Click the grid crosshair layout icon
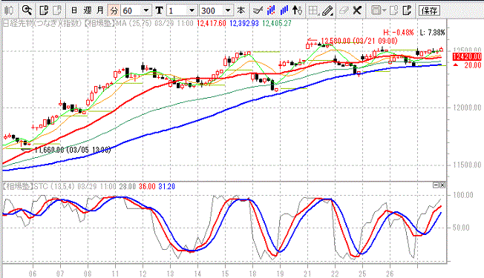This screenshot has width=484, height=278. tap(313, 11)
